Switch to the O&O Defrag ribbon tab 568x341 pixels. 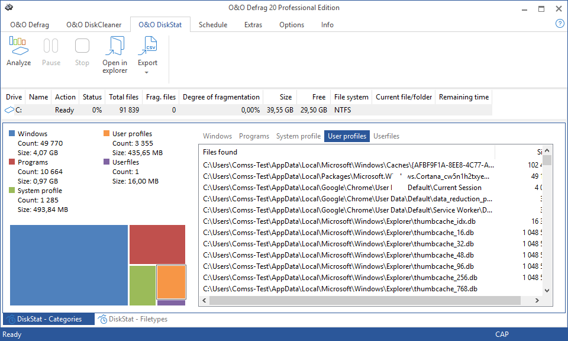click(x=30, y=25)
